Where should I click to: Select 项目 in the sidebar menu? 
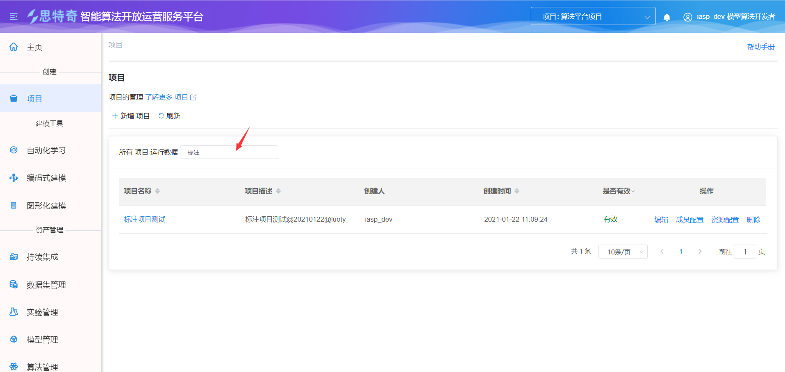point(50,98)
